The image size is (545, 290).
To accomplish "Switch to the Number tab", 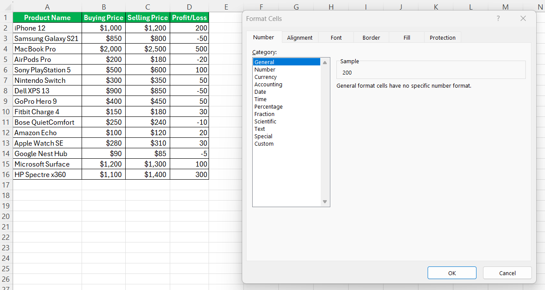I will (264, 38).
